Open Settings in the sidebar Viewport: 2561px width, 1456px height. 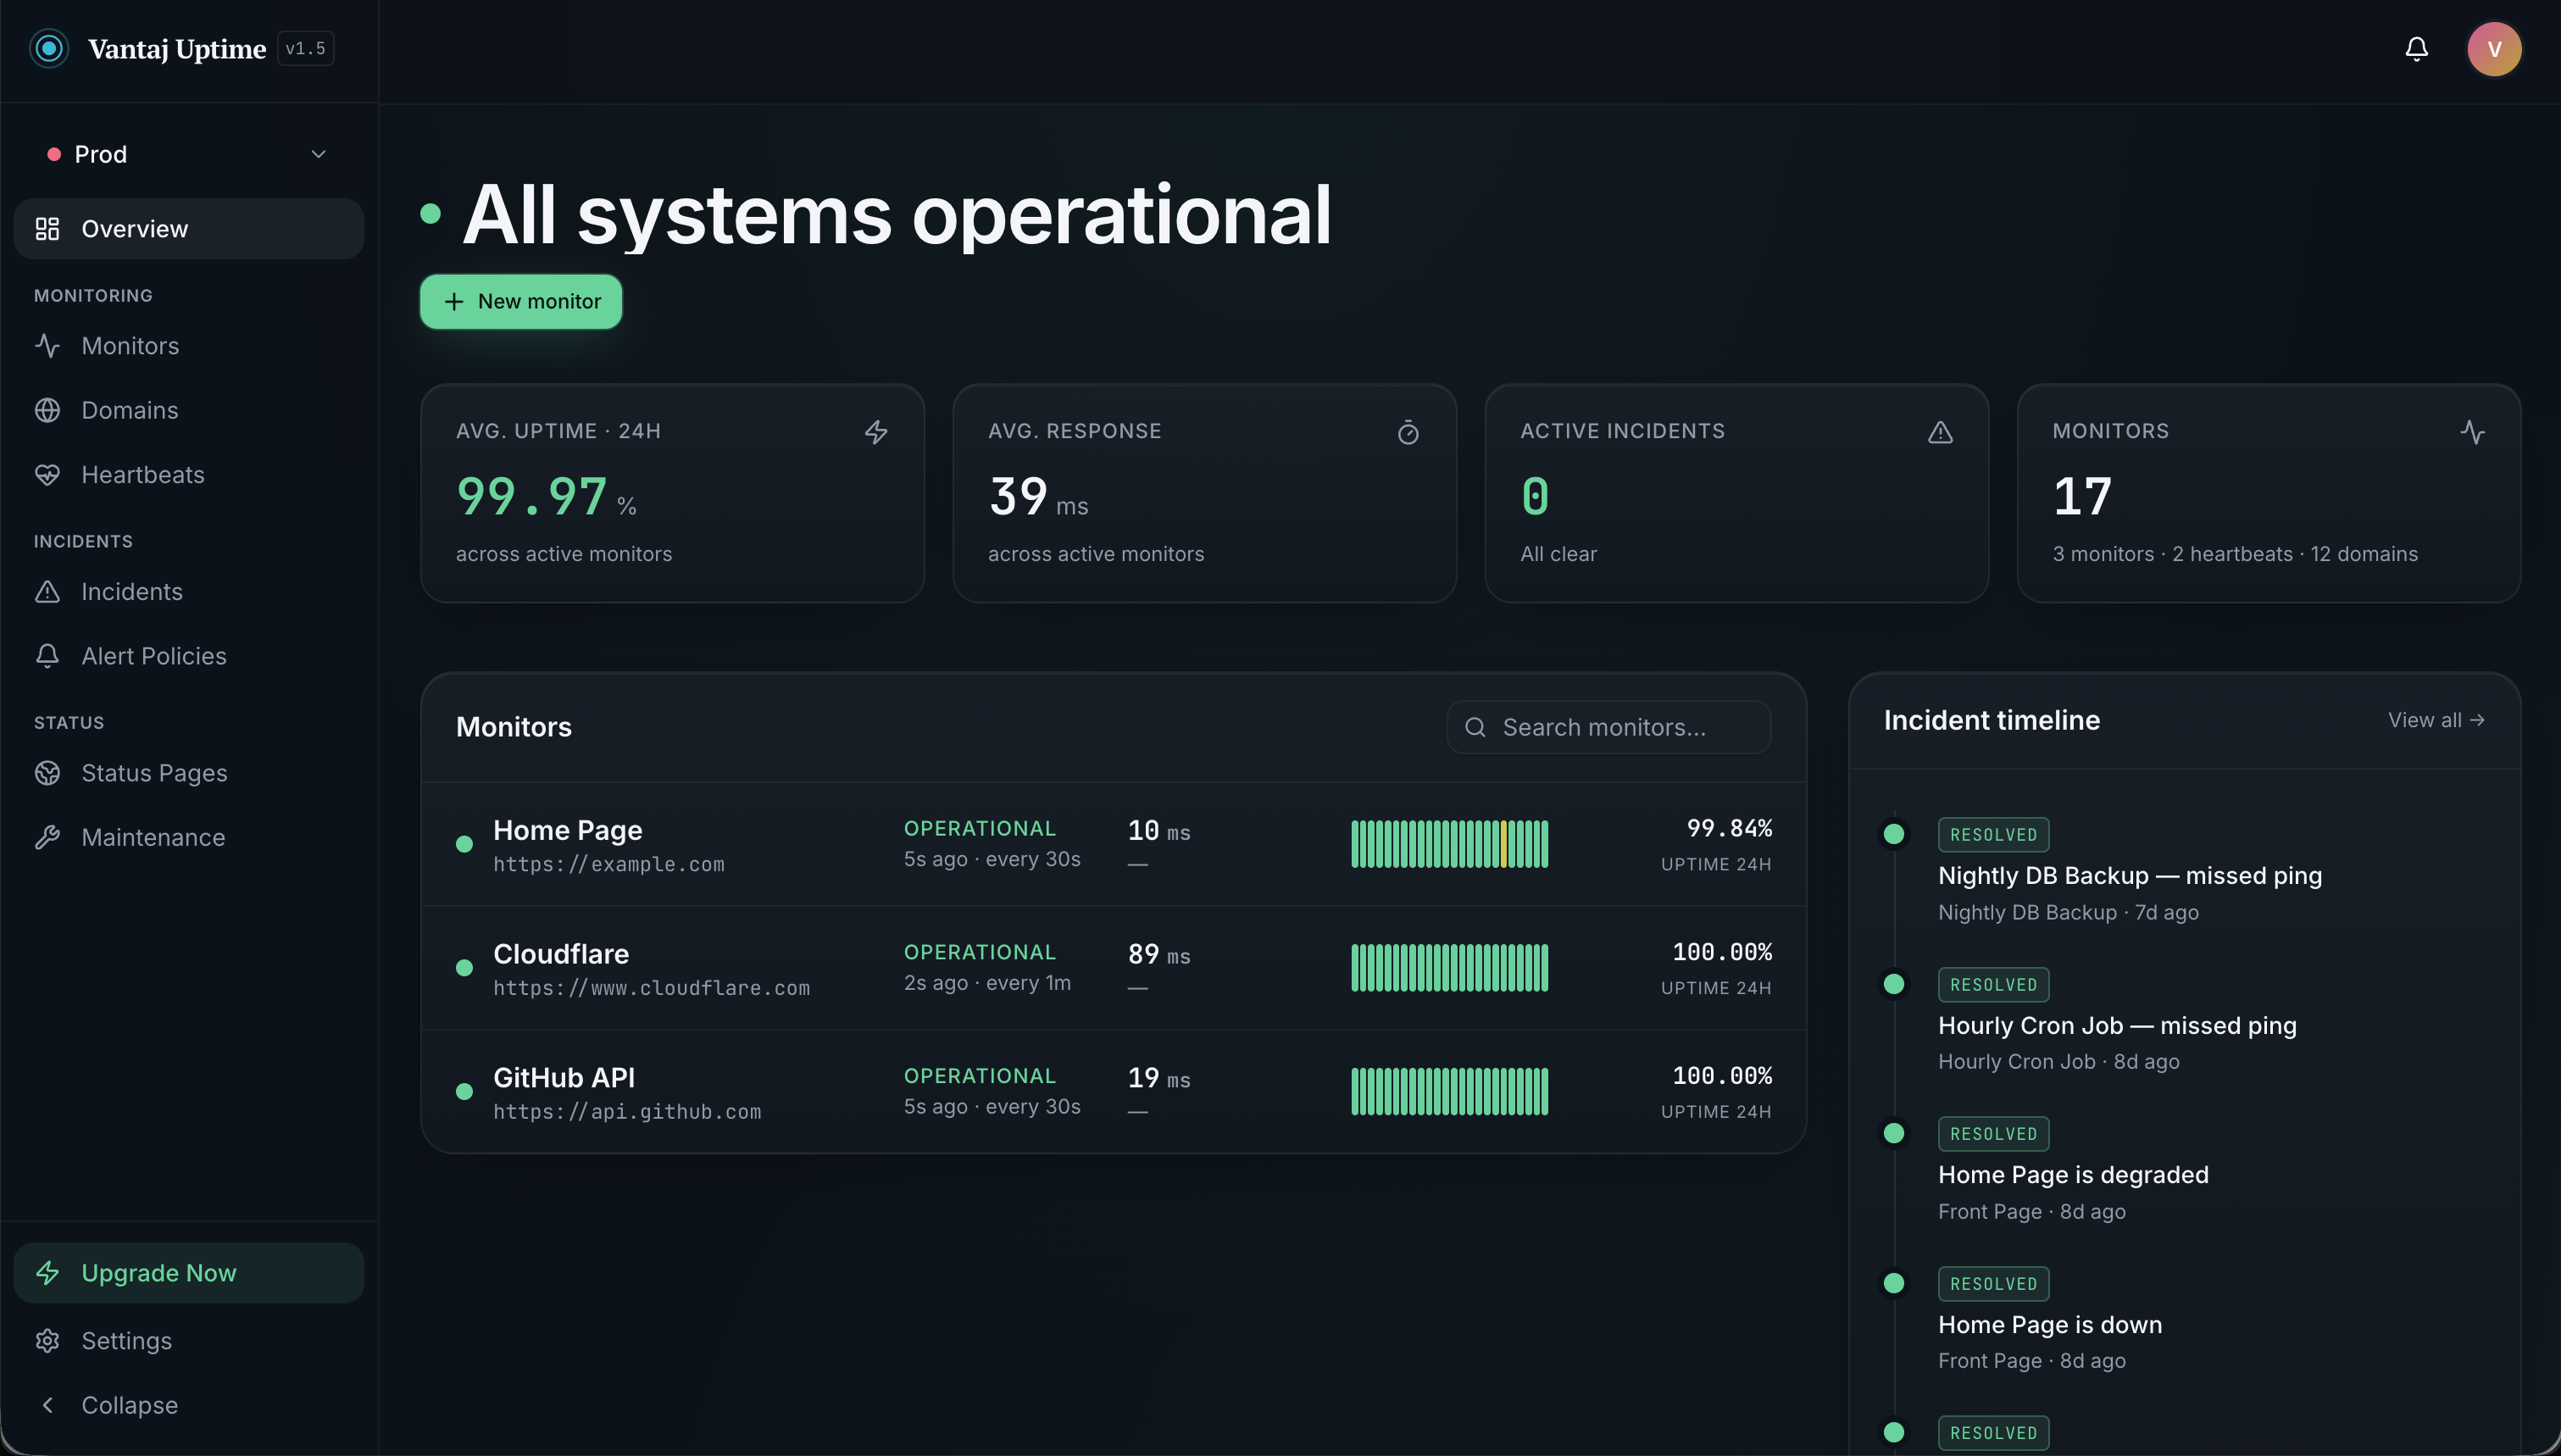click(x=189, y=1341)
